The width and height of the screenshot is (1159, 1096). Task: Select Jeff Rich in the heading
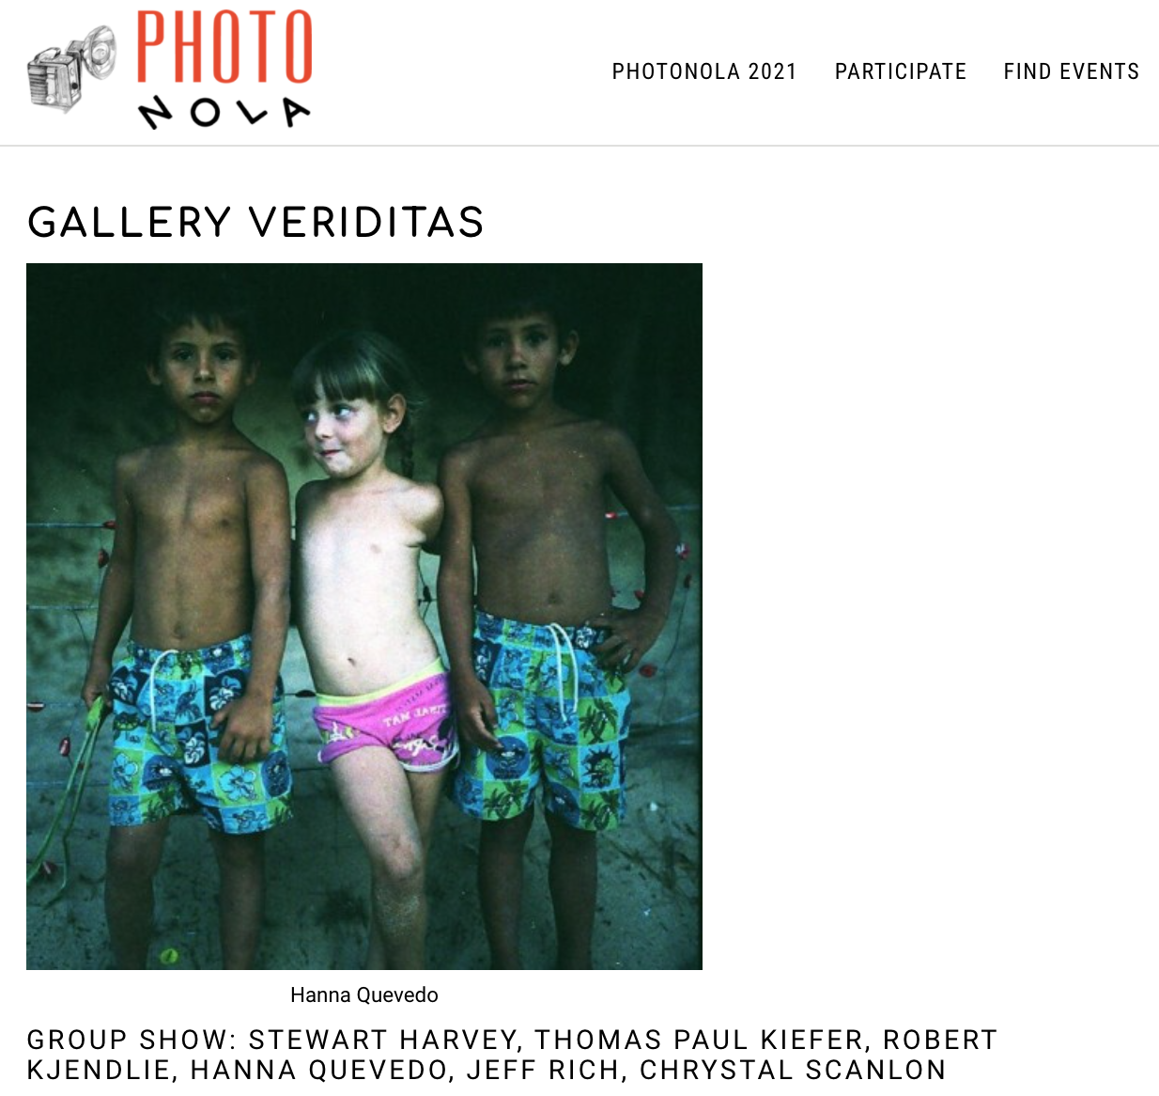tap(546, 1070)
